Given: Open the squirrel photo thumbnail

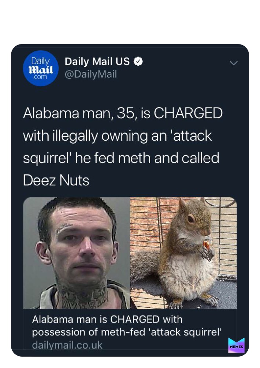Looking at the screenshot, I should pos(184,253).
